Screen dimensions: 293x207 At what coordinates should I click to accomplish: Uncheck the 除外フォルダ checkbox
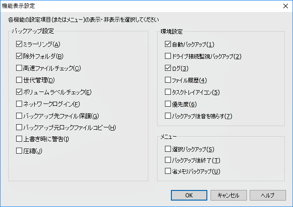[19, 57]
